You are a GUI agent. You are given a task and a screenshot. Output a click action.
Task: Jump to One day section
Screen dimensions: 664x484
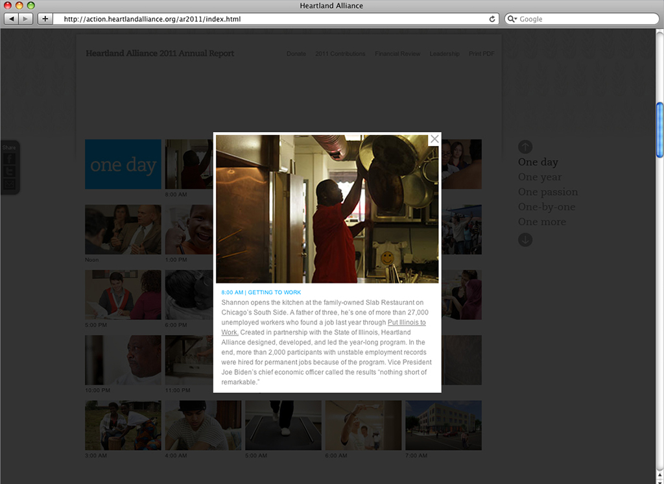(x=538, y=162)
